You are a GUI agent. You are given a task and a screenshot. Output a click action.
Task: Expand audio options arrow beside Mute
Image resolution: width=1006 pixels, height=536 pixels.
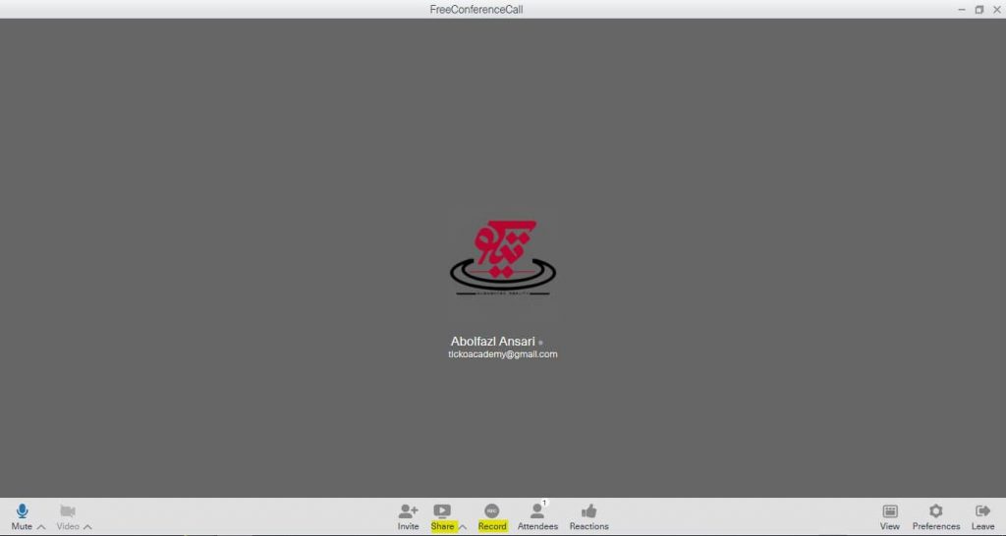(41, 527)
